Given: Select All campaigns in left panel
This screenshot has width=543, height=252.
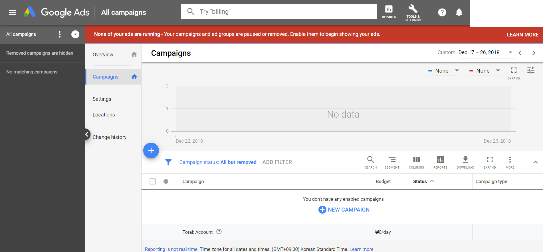Looking at the screenshot, I should tap(21, 34).
